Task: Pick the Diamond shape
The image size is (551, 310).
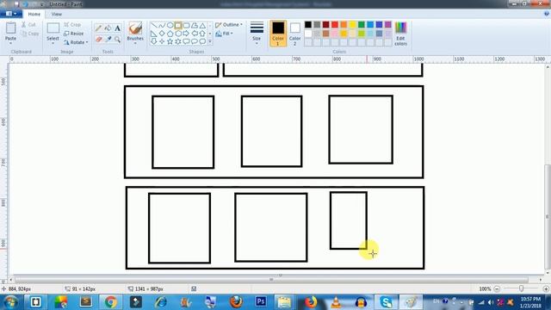Action: tap(162, 34)
